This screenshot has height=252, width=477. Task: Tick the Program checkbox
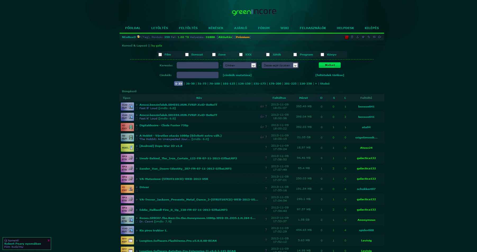295,55
